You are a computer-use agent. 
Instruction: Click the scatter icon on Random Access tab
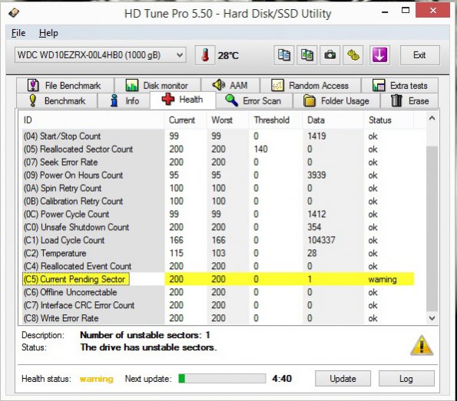(277, 86)
